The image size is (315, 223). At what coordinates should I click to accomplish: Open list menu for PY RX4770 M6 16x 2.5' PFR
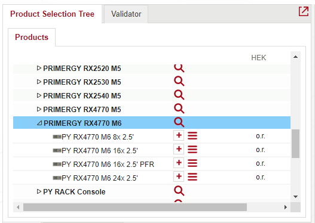coord(192,163)
